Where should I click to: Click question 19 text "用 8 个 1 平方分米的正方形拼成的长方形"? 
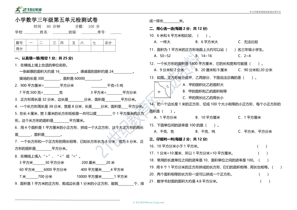pyautogui.click(x=189, y=167)
